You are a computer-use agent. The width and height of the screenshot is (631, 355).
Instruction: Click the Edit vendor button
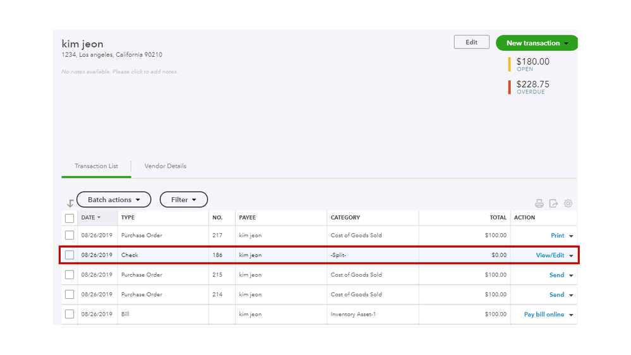[471, 42]
